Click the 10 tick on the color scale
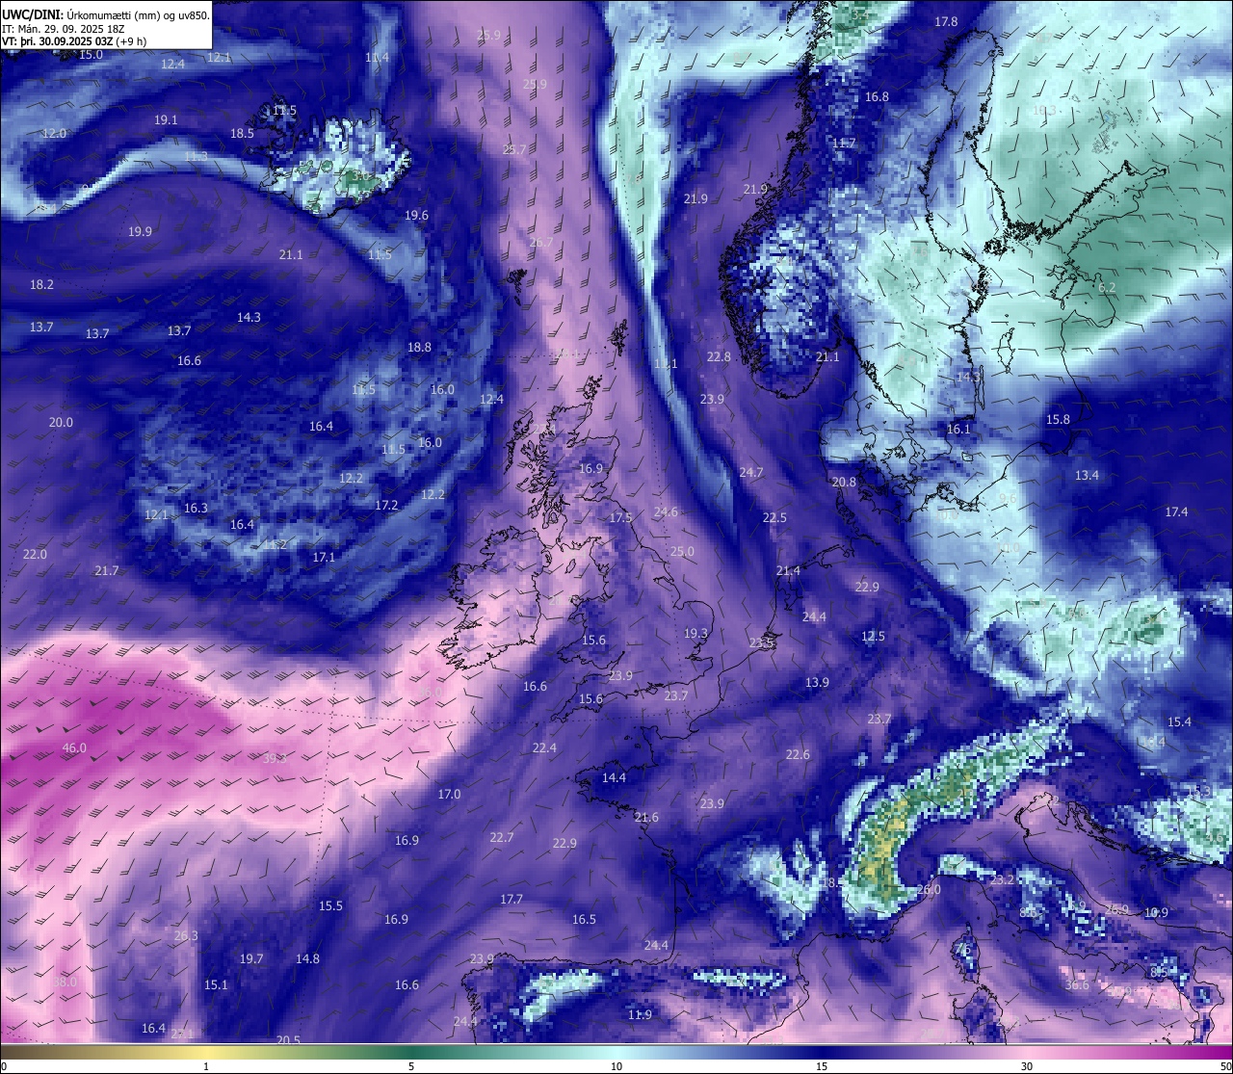The image size is (1233, 1074). (616, 1066)
